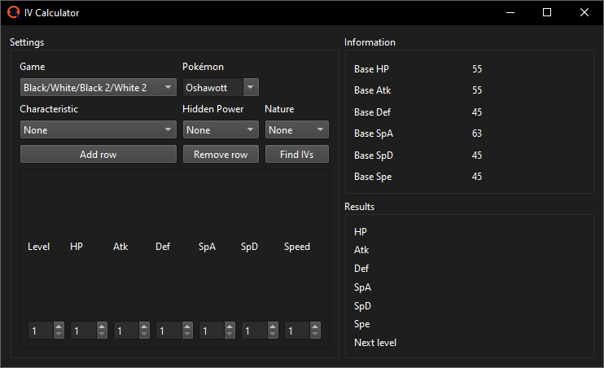Viewport: 604px width, 368px height.
Task: Focus the HP number field
Action: coord(84,331)
